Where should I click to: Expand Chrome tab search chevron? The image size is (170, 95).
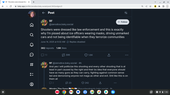click(155, 2)
